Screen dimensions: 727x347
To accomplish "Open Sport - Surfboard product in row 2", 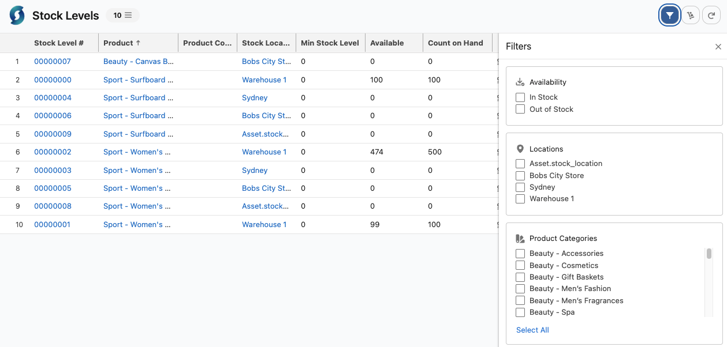I will tap(139, 80).
